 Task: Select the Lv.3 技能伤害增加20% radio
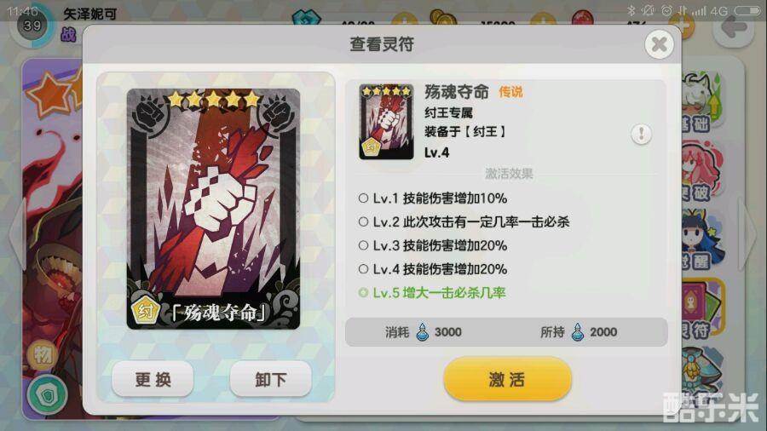tap(363, 245)
